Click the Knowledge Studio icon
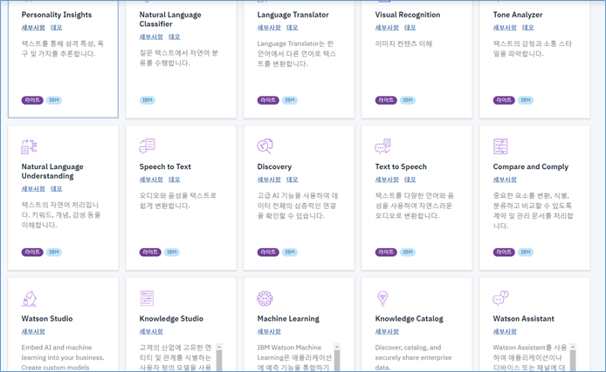Screen dimensions: 606x372 click(147, 298)
